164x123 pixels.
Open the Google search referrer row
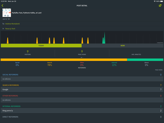click(x=82, y=89)
